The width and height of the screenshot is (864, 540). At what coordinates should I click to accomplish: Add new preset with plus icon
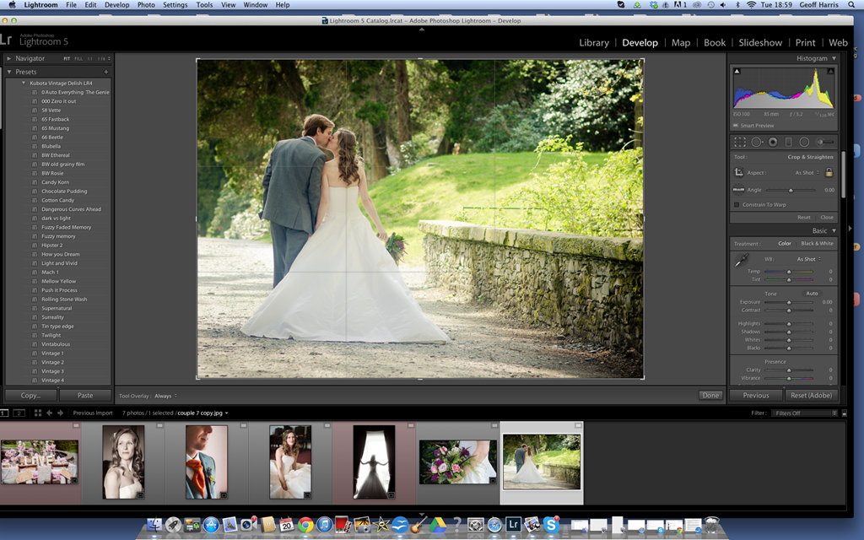point(106,73)
